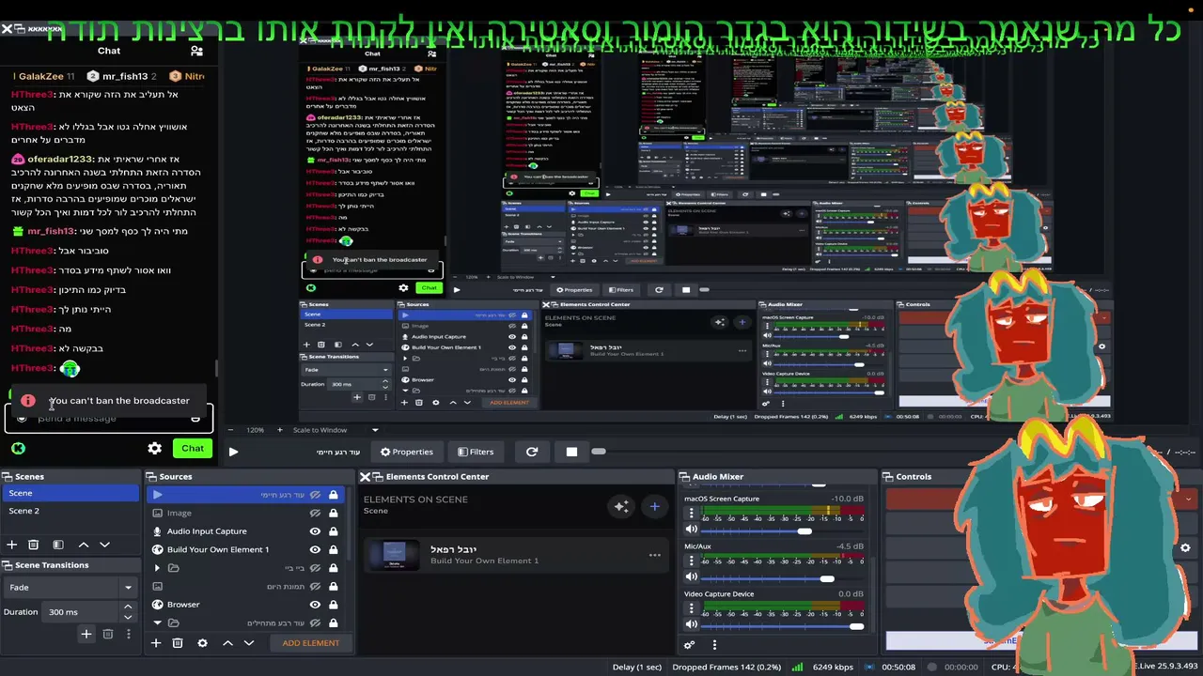Viewport: 1203px width, 676px height.
Task: Select the Browser source row
Action: (x=244, y=605)
